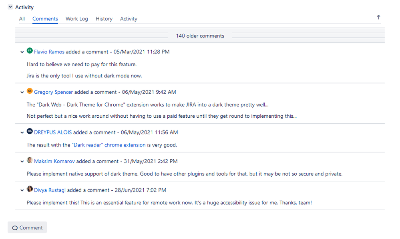Screen dimensions: 400x239
Task: Click Divya Rustagi's profile picture
Action: (30, 190)
